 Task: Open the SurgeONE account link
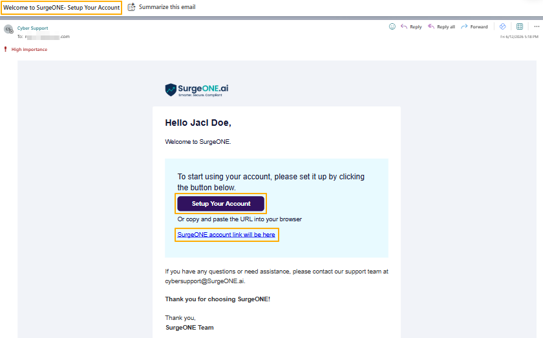click(226, 235)
